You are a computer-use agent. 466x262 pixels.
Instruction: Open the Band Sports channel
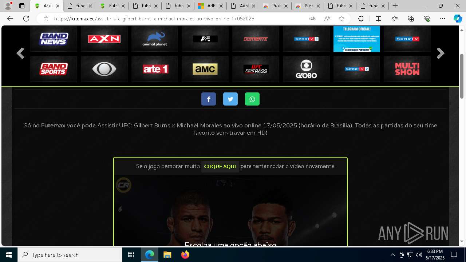54,69
